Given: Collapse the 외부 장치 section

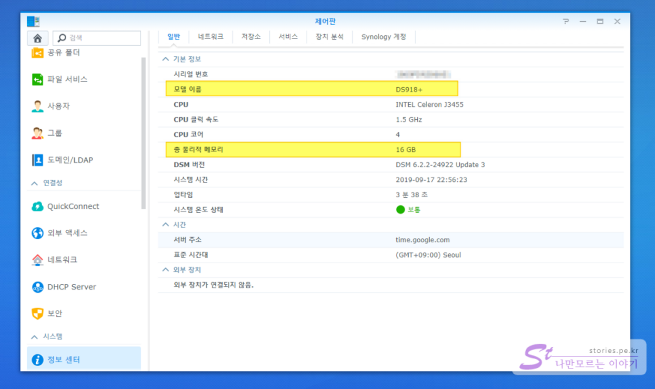Looking at the screenshot, I should (166, 270).
